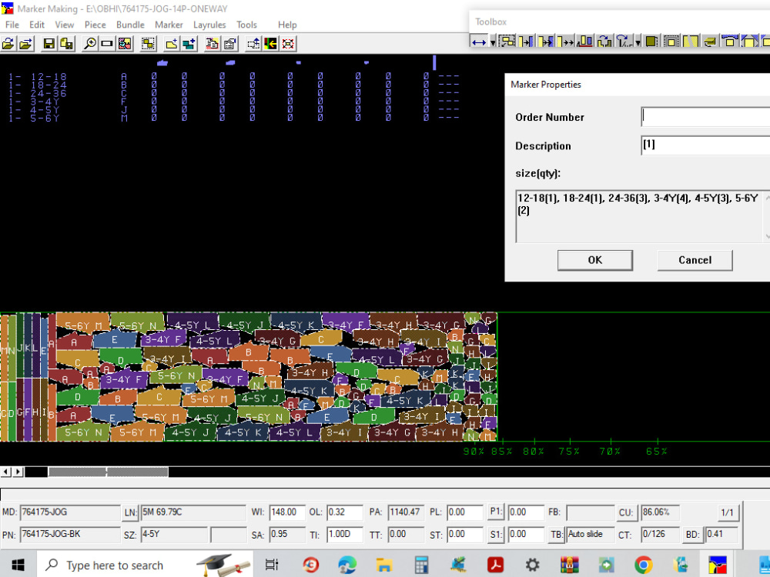The height and width of the screenshot is (577, 770).
Task: Click the WI field showing 148.00
Action: [287, 512]
